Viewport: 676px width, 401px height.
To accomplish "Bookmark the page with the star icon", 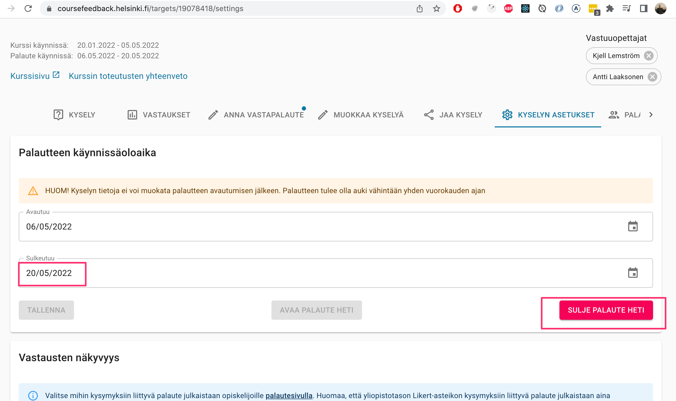I will click(436, 8).
